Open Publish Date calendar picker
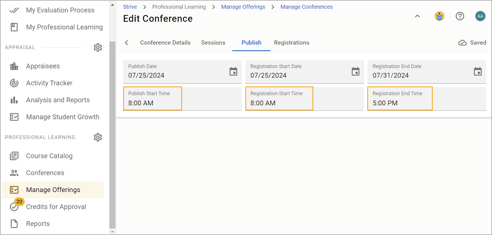The image size is (492, 235). [x=233, y=71]
